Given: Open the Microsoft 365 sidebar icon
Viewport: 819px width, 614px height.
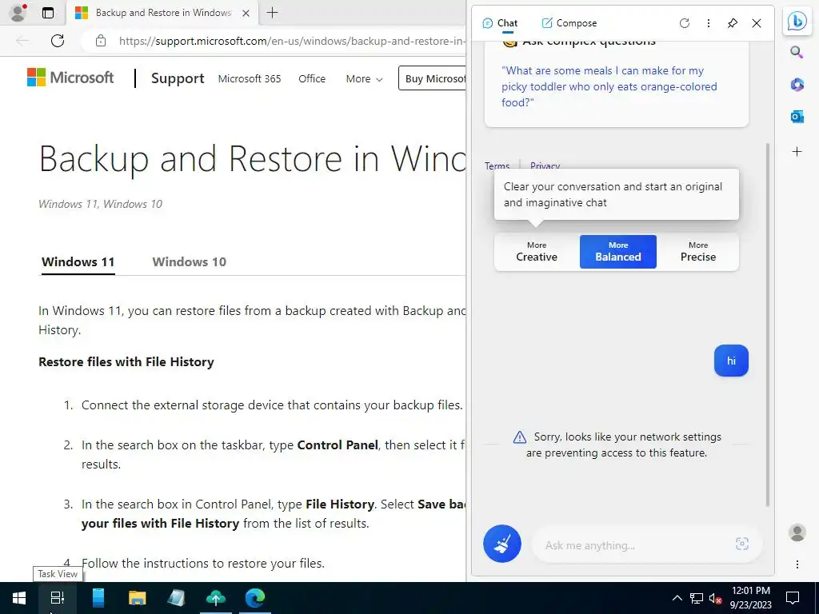Looking at the screenshot, I should pyautogui.click(x=797, y=85).
